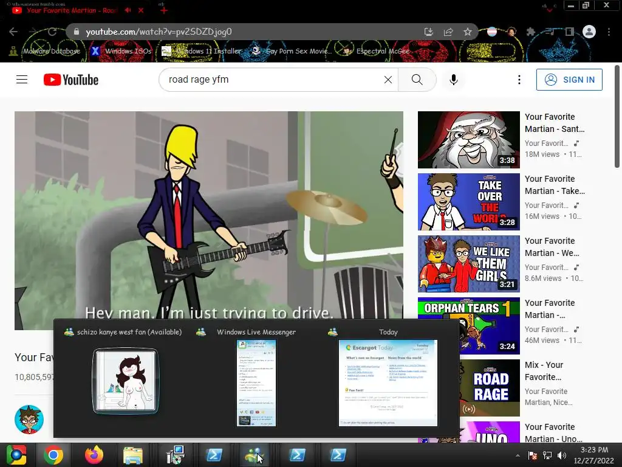
Task: Click the Windows Live Messenger taskbar icon
Action: [255, 455]
